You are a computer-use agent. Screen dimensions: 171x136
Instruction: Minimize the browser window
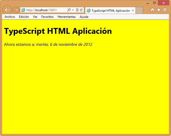[x=148, y=3]
